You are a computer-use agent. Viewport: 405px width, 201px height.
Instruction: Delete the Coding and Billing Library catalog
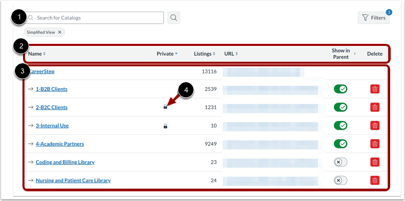tap(375, 162)
